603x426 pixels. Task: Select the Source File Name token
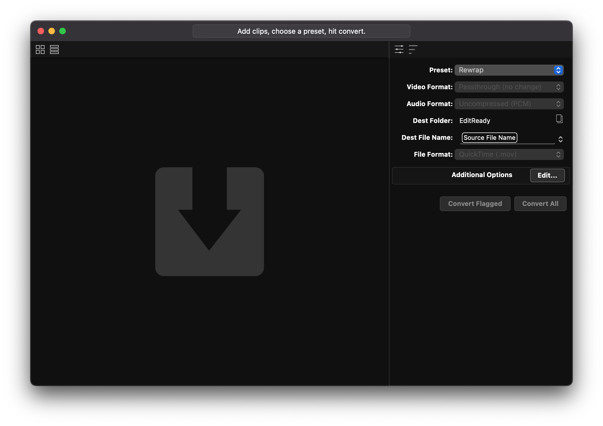pos(489,138)
